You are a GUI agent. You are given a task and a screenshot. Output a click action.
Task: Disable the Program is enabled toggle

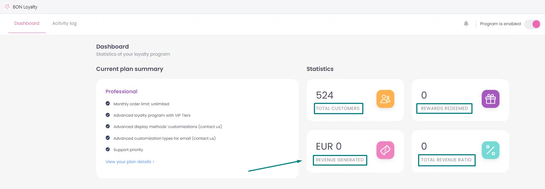[x=533, y=24]
